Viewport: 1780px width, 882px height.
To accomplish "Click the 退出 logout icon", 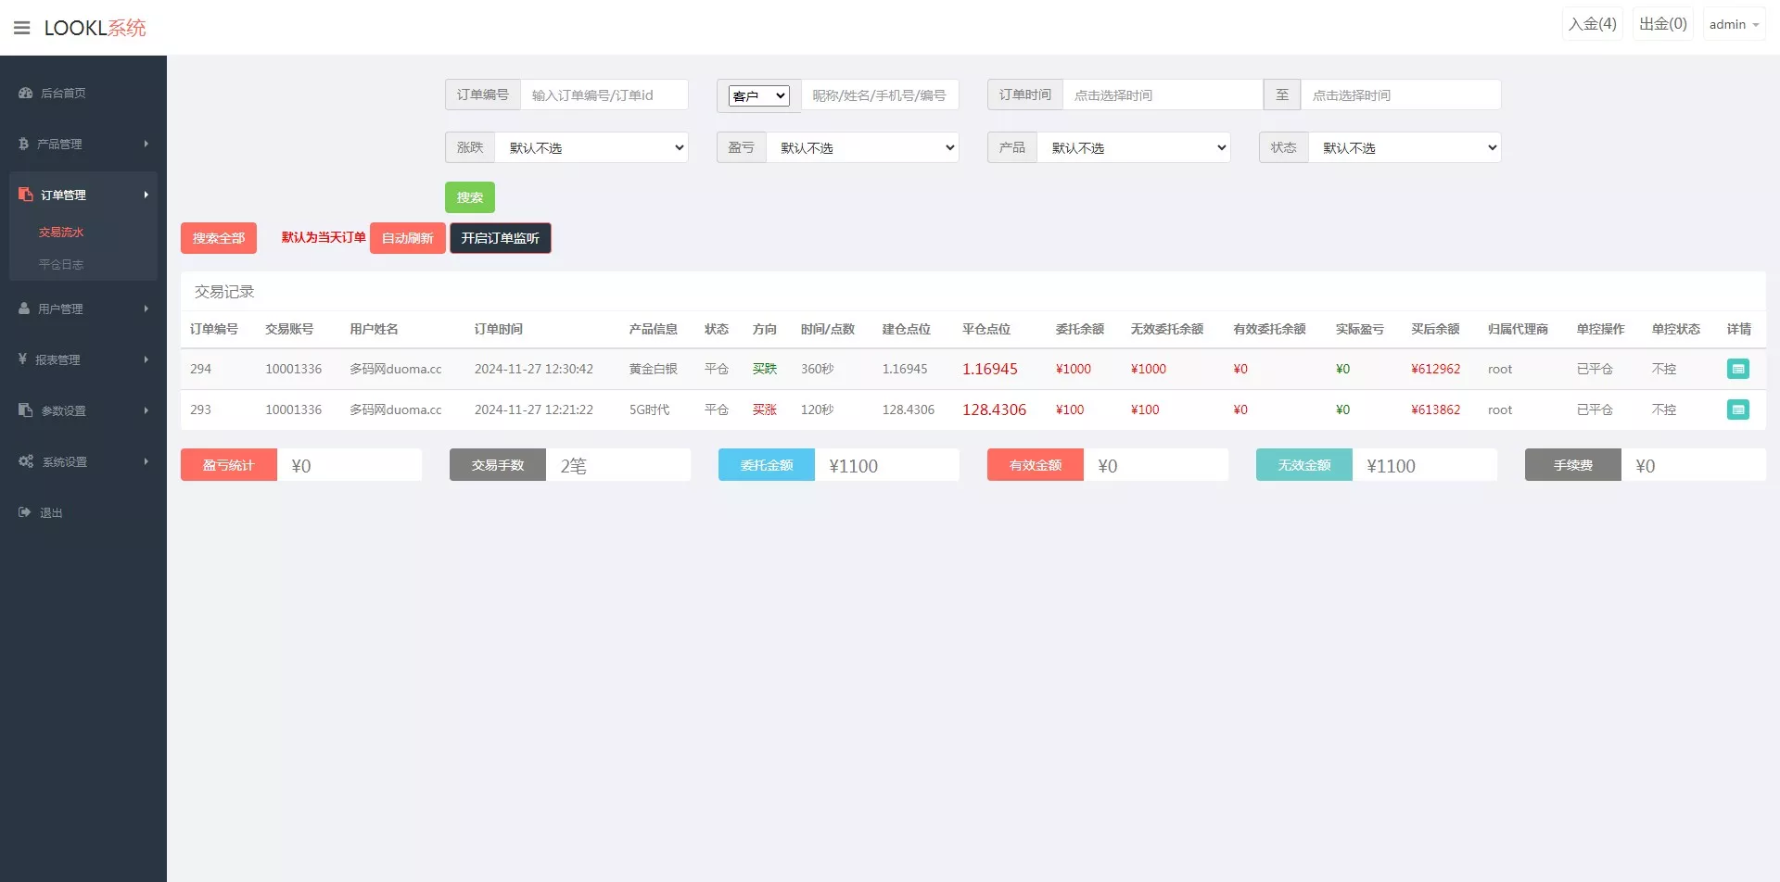I will coord(24,512).
